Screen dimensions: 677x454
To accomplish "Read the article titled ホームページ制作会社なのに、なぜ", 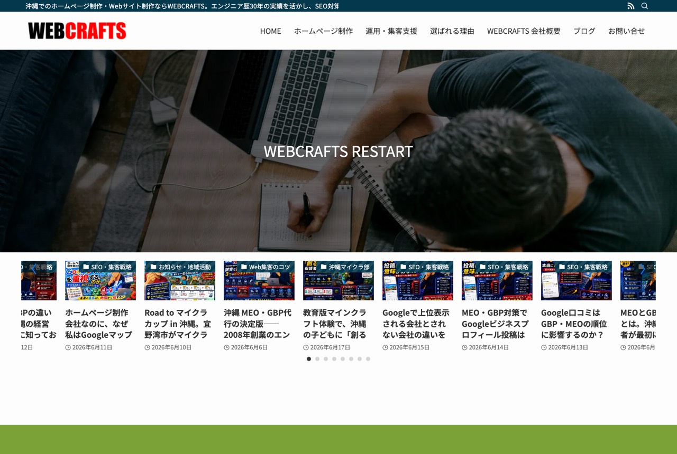I will pos(99,324).
